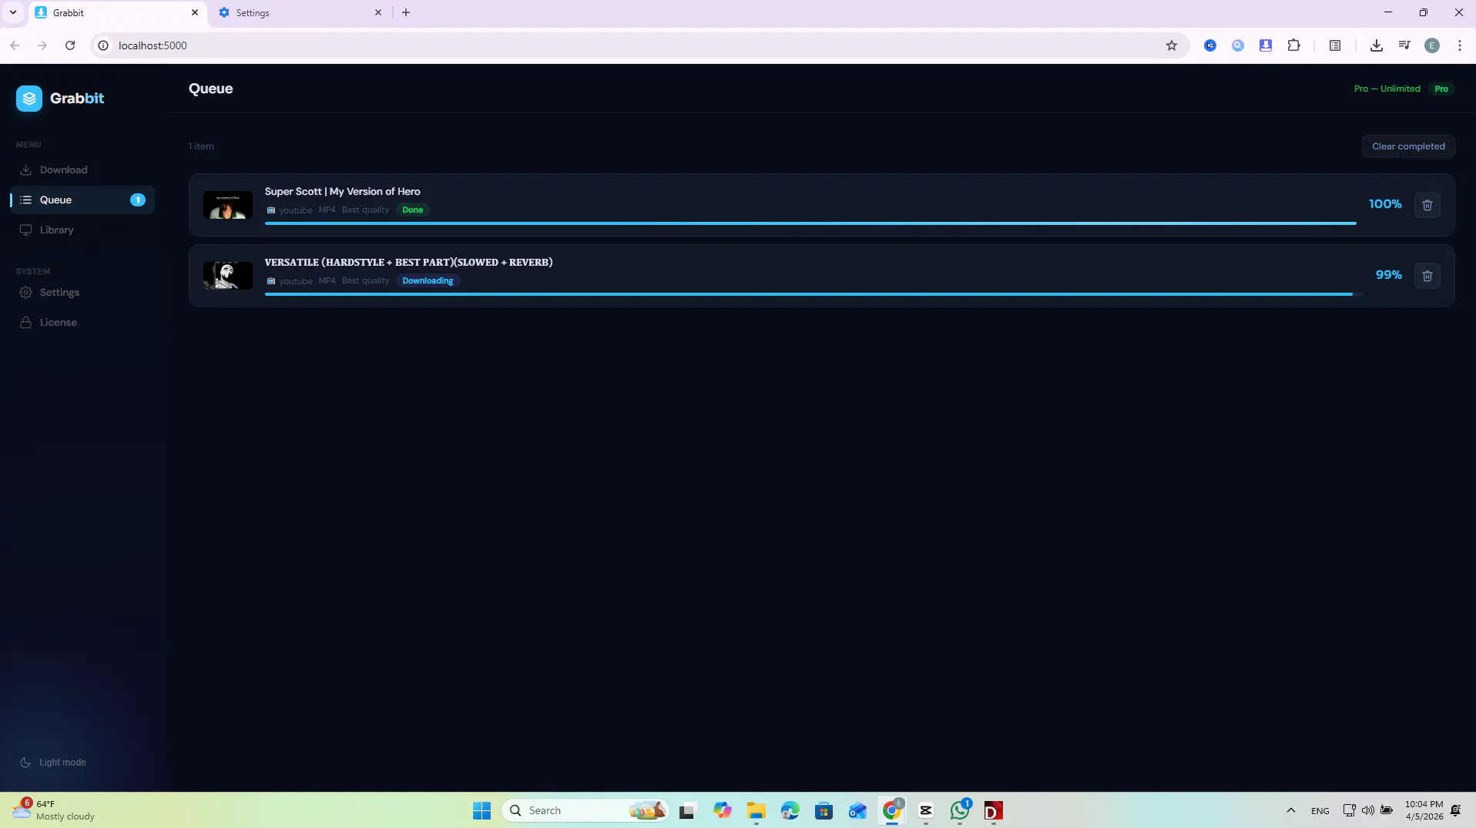Close the Grabbit browser tab
This screenshot has width=1476, height=828.
pyautogui.click(x=195, y=13)
